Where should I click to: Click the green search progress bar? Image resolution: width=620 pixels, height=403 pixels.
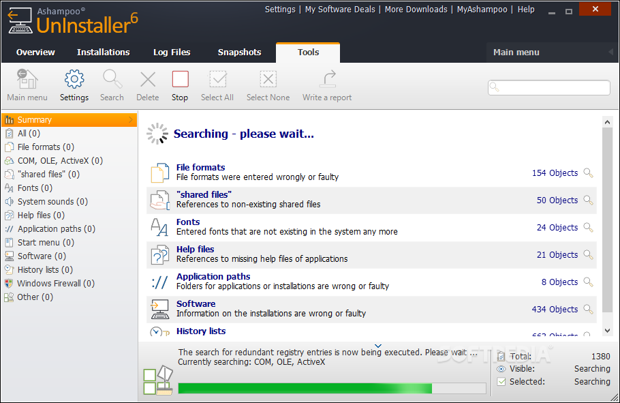coord(332,389)
